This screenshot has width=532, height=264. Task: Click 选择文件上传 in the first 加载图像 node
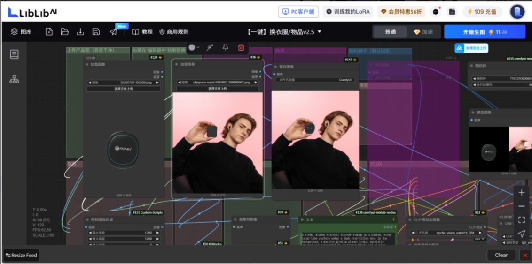pos(124,89)
